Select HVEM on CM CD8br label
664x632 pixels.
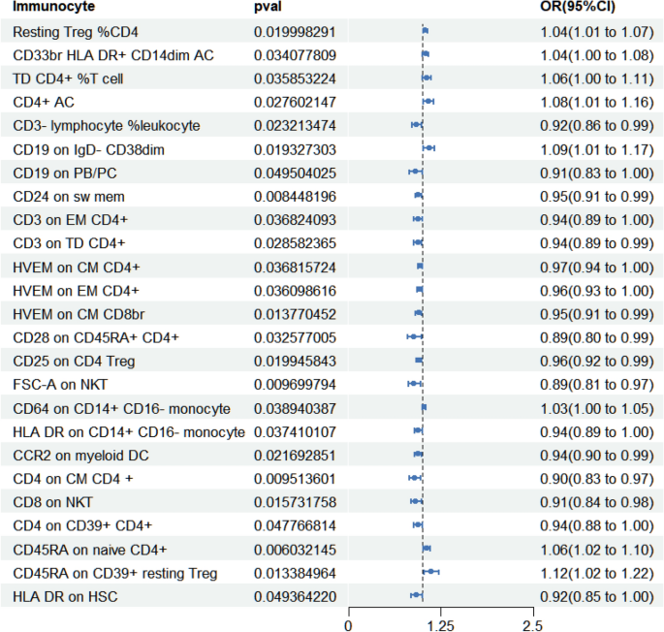pos(79,314)
